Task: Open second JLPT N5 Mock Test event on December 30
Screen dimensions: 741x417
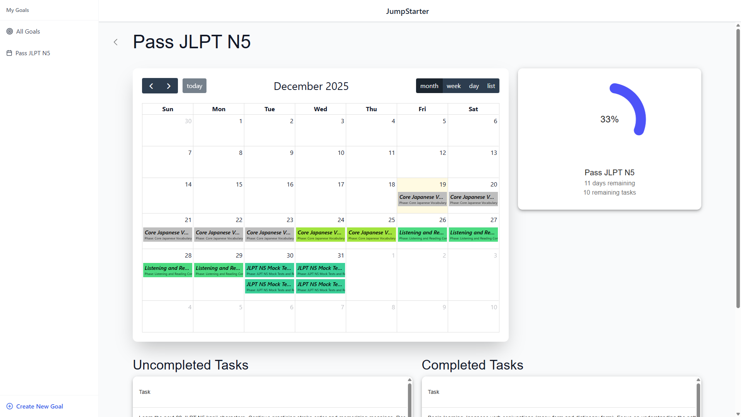Action: coord(269,286)
